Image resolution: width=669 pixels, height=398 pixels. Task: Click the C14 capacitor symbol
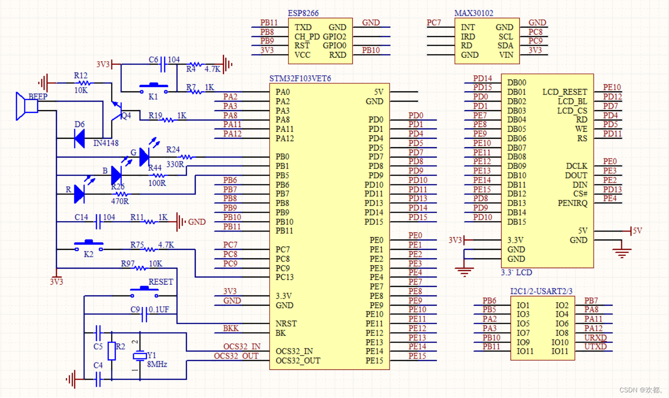pyautogui.click(x=98, y=222)
